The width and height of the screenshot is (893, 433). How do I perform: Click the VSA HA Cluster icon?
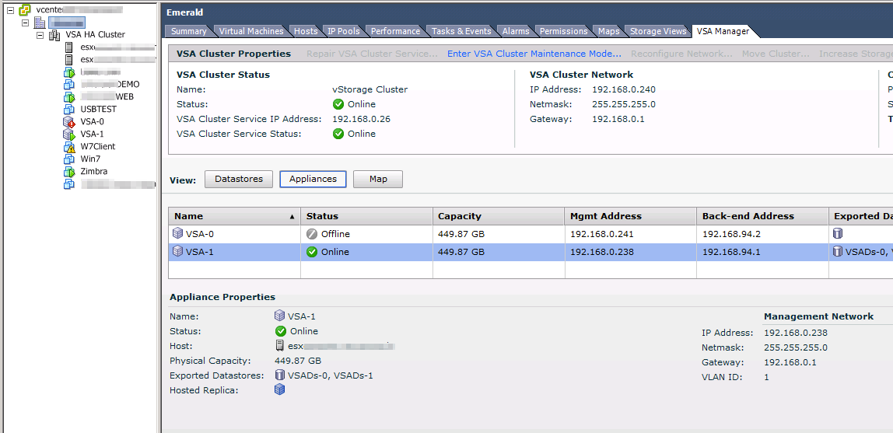(54, 35)
